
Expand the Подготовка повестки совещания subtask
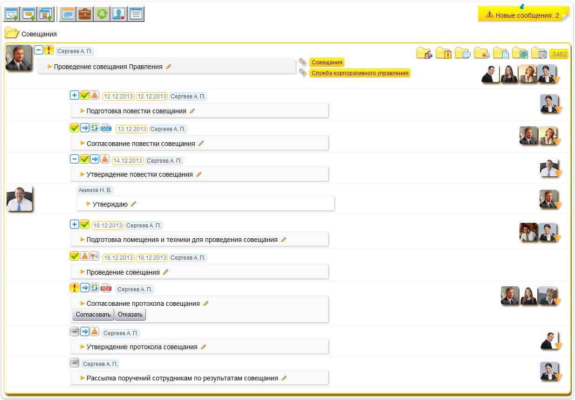tap(74, 96)
